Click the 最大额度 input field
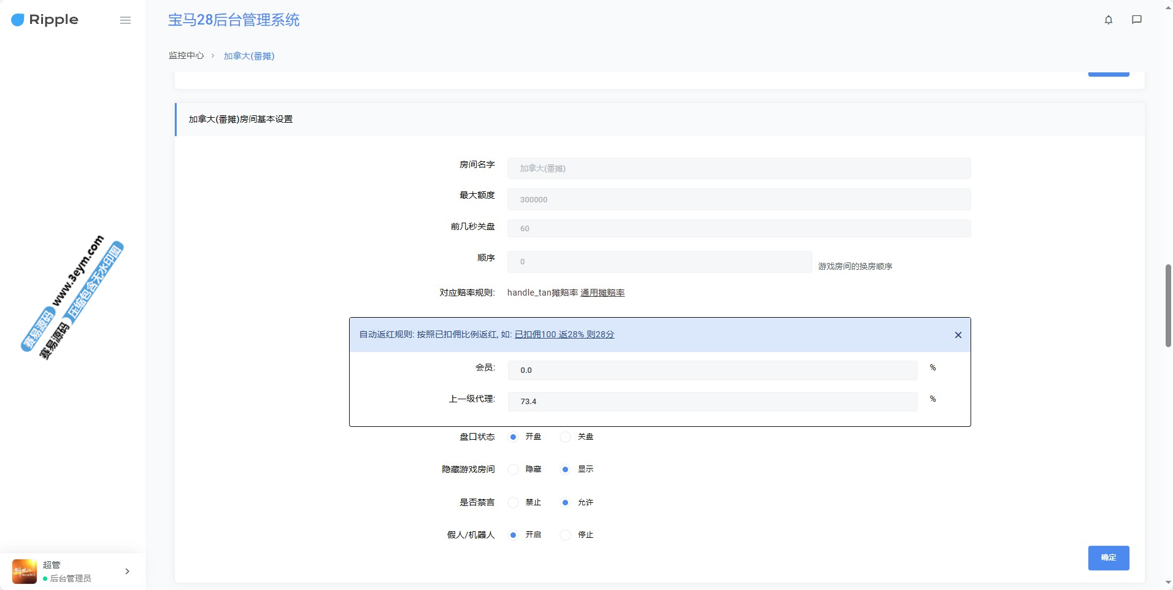The image size is (1173, 590). tap(738, 199)
